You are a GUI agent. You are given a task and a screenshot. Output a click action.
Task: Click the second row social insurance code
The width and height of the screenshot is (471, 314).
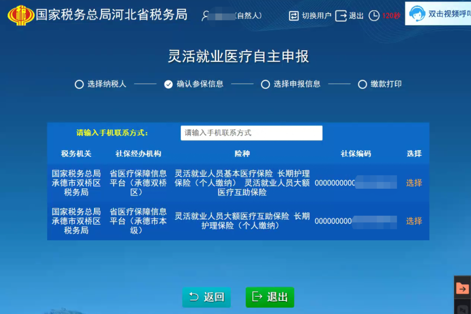click(x=356, y=221)
